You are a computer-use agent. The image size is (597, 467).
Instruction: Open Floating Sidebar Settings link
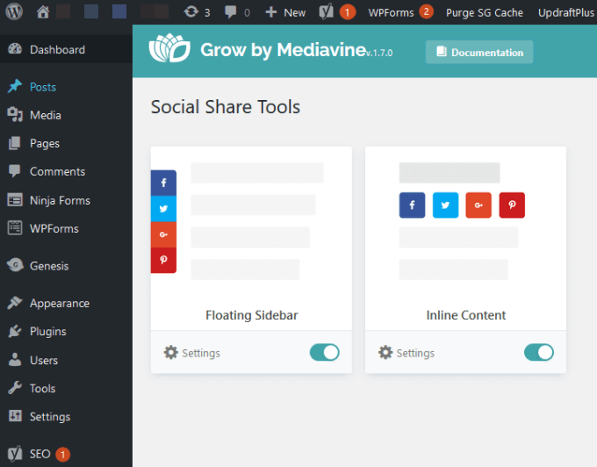(192, 353)
